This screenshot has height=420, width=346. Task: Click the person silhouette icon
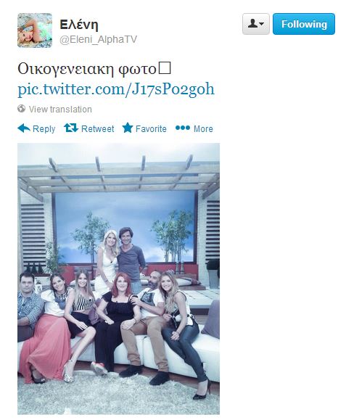click(x=252, y=24)
